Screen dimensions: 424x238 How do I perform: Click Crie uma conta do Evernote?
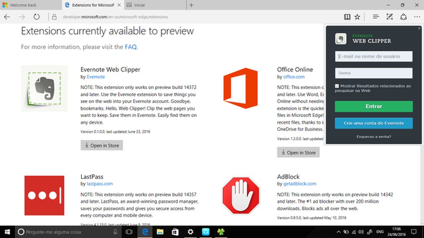click(374, 123)
